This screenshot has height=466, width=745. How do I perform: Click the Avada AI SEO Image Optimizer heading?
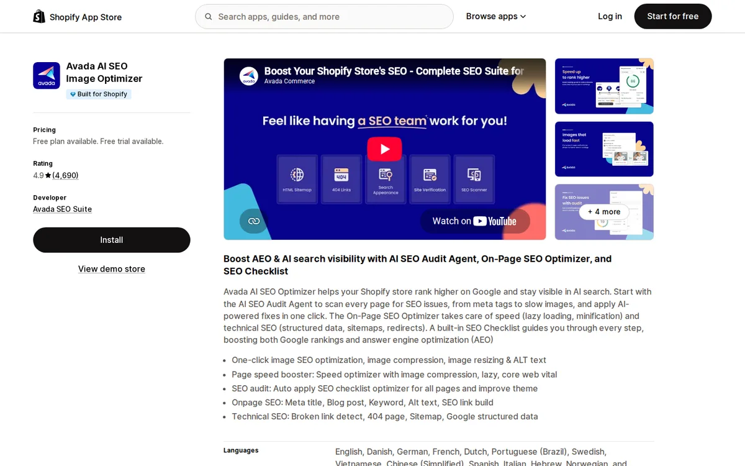pos(104,72)
